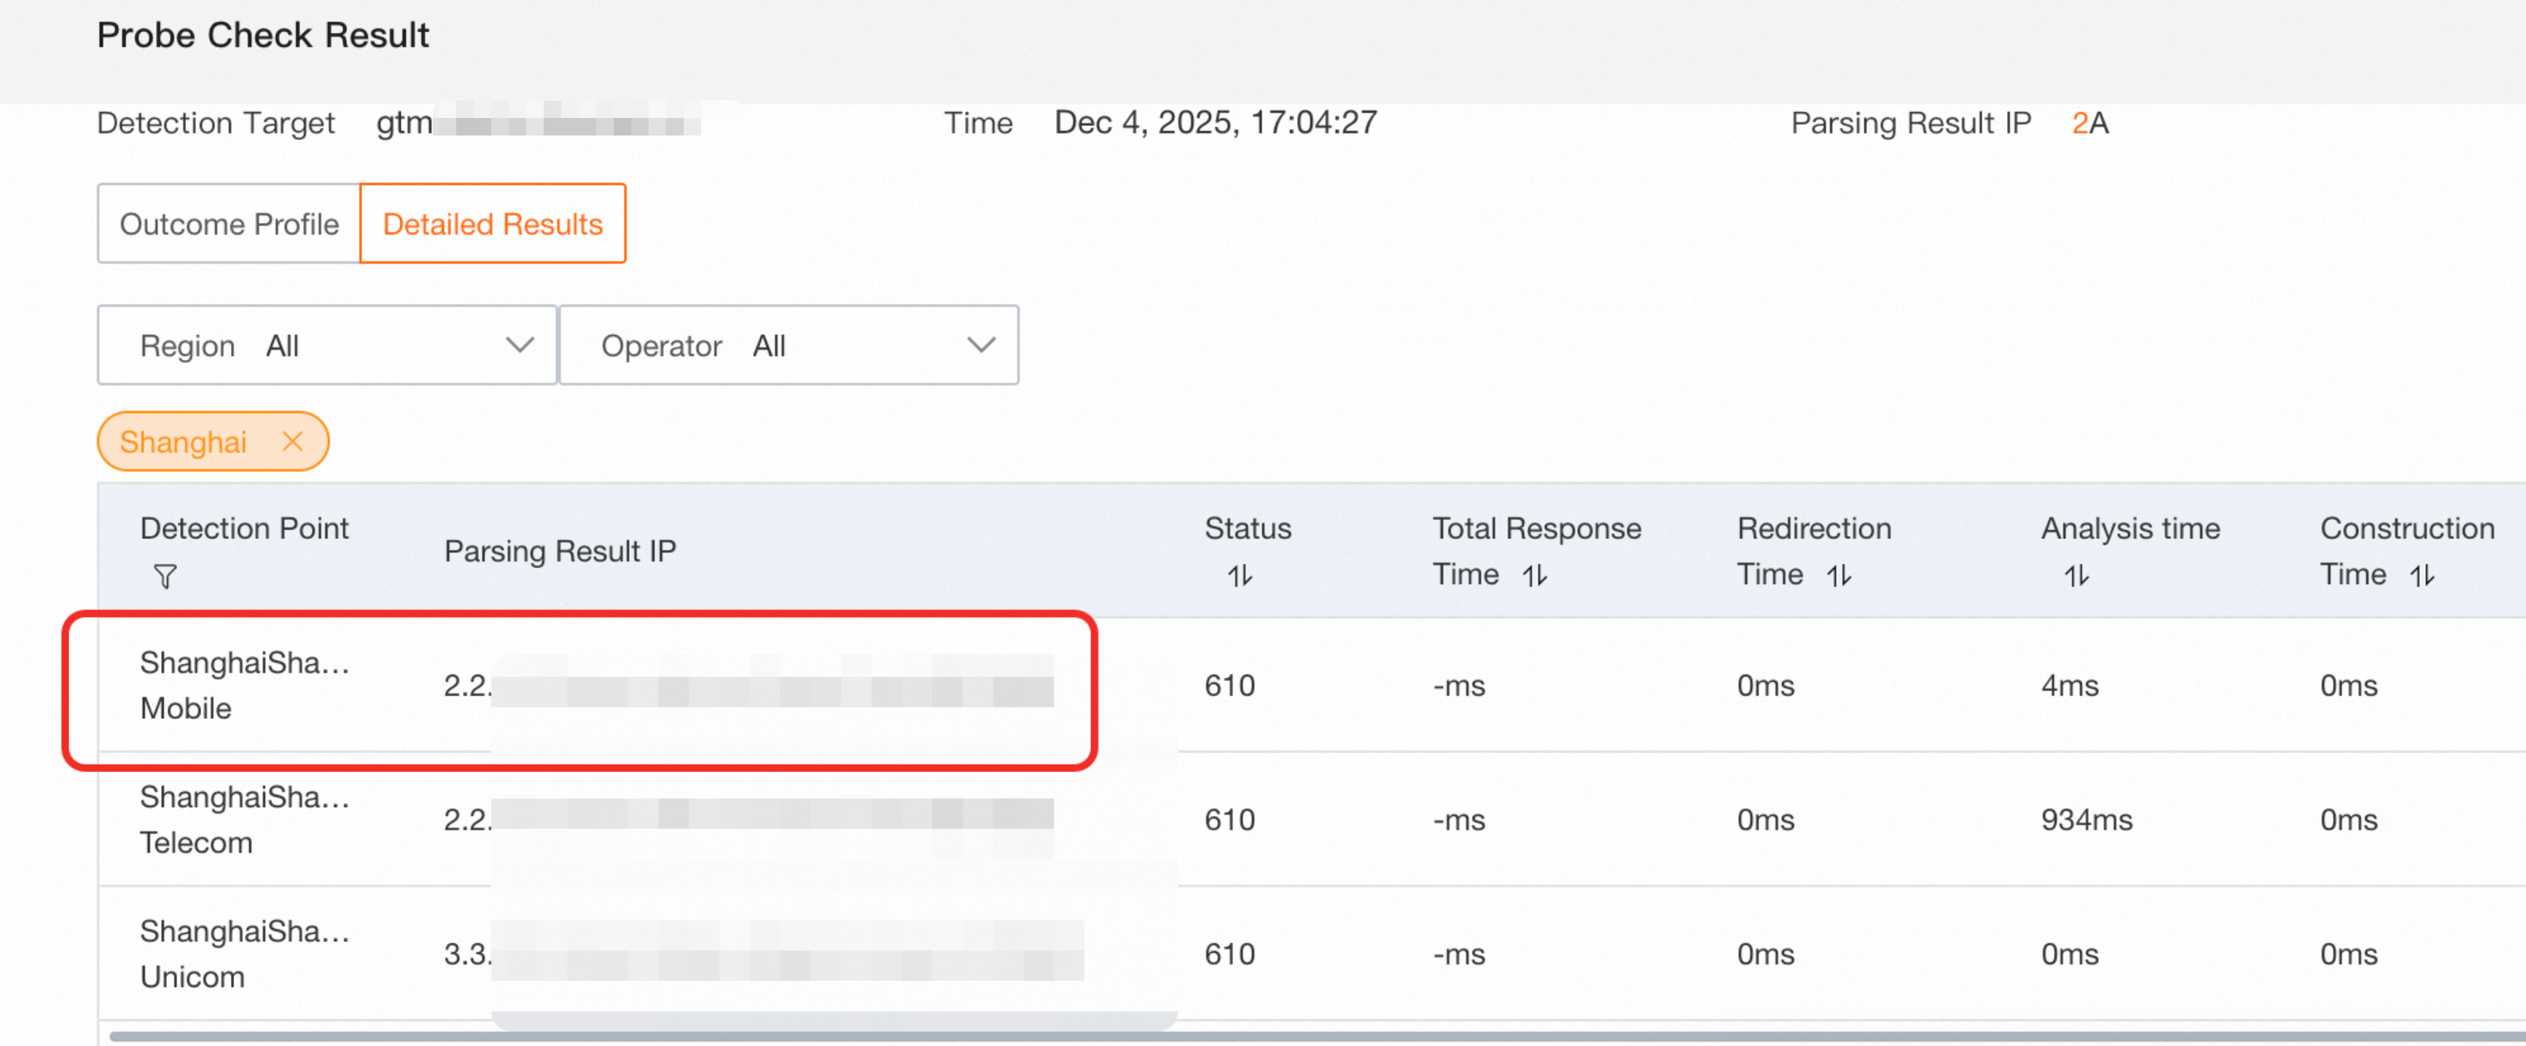Viewport: 2526px width, 1046px height.
Task: Remove the Shanghai filter tag
Action: pyautogui.click(x=292, y=441)
